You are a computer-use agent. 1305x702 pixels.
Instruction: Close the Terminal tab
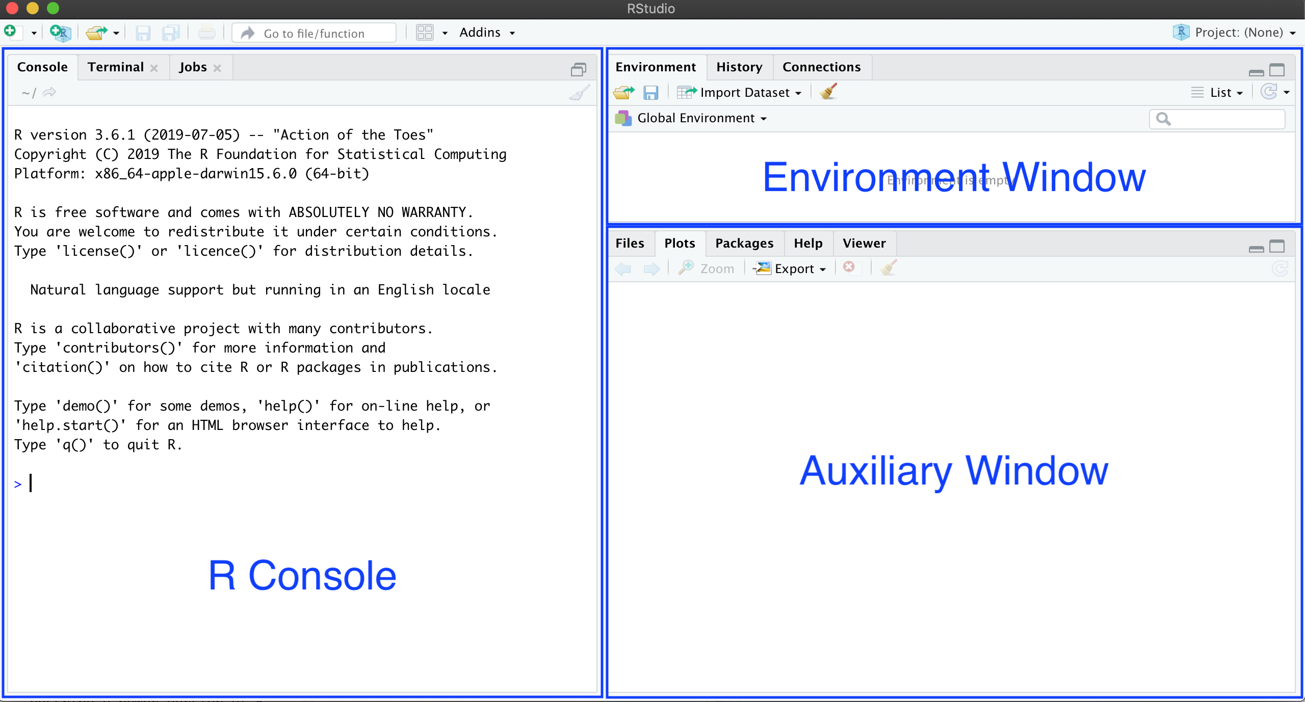pos(154,68)
